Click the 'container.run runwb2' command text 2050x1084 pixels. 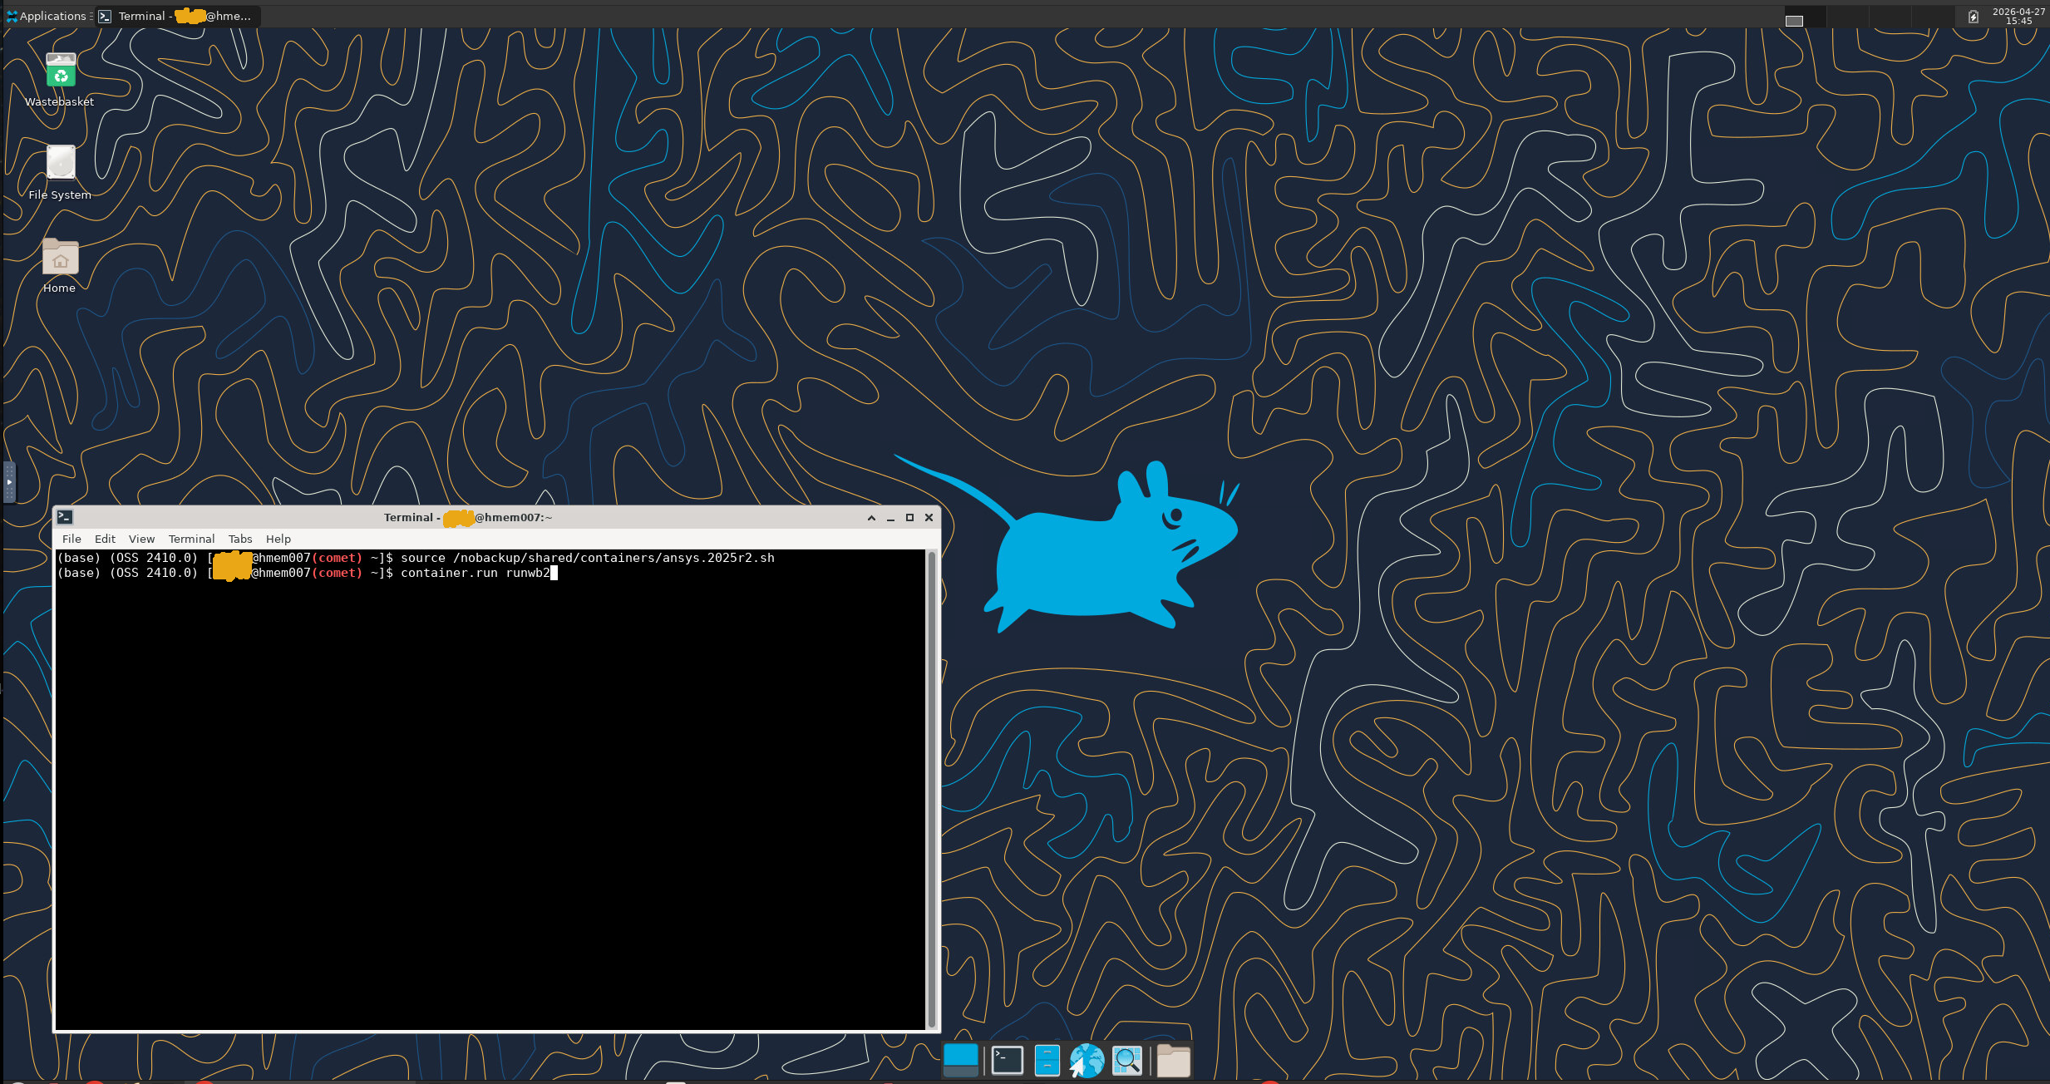[476, 573]
